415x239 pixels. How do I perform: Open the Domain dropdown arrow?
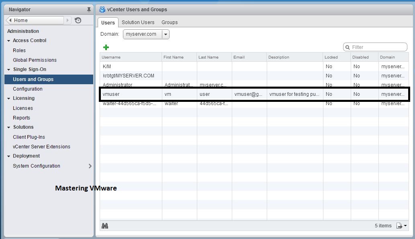pyautogui.click(x=166, y=34)
